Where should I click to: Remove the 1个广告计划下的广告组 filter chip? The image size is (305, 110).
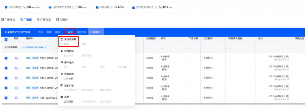pos(45,47)
